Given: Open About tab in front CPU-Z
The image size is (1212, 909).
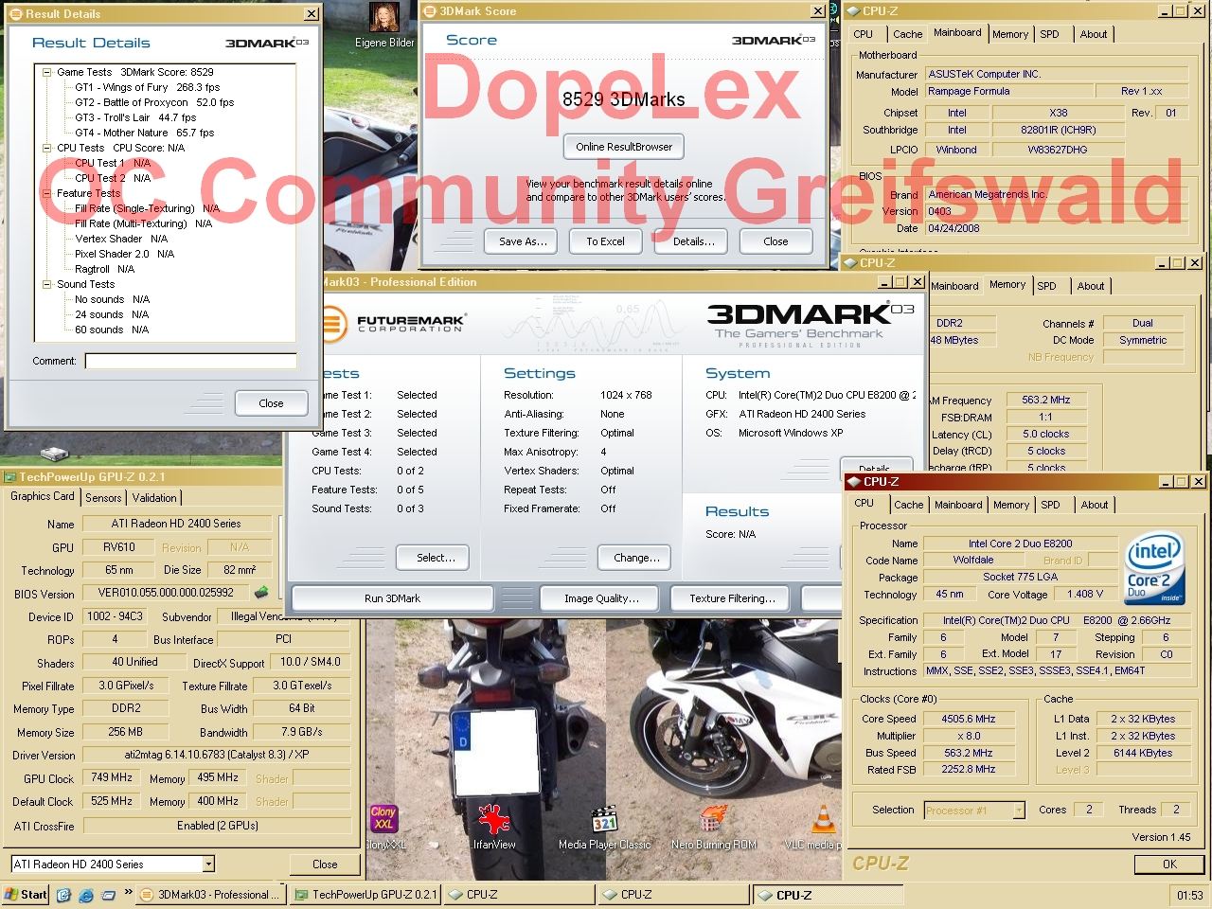Looking at the screenshot, I should [x=1095, y=505].
